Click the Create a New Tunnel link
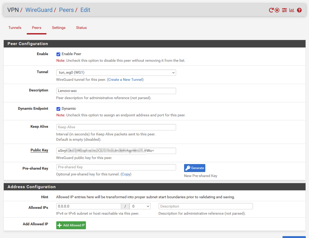 click(125, 80)
